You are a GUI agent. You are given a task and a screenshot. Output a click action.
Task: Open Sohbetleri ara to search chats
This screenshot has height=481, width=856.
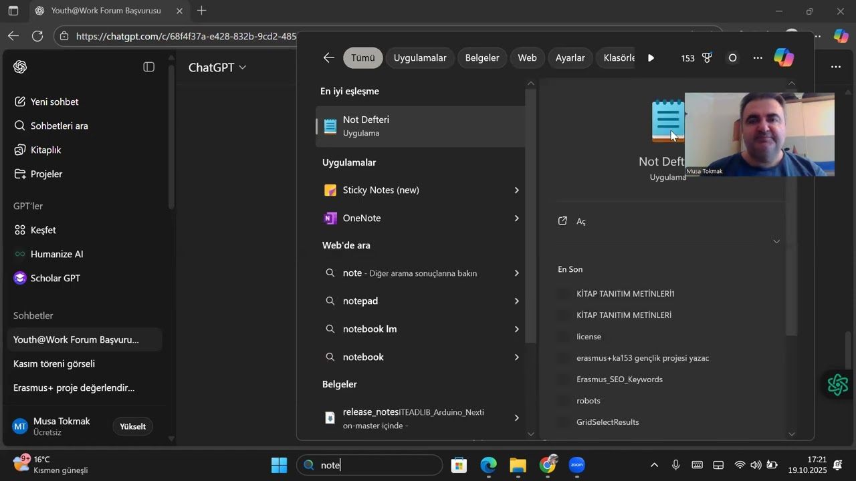click(x=51, y=126)
